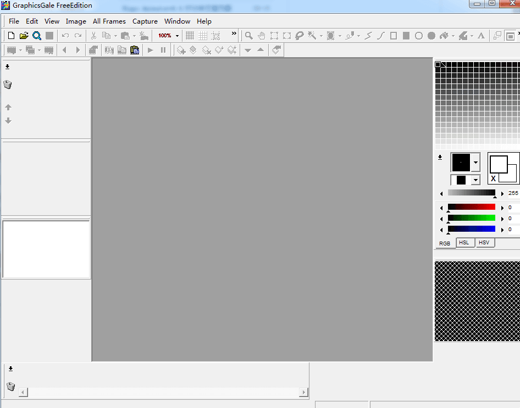Select the Lasso selection tool
The width and height of the screenshot is (520, 408).
pos(300,36)
